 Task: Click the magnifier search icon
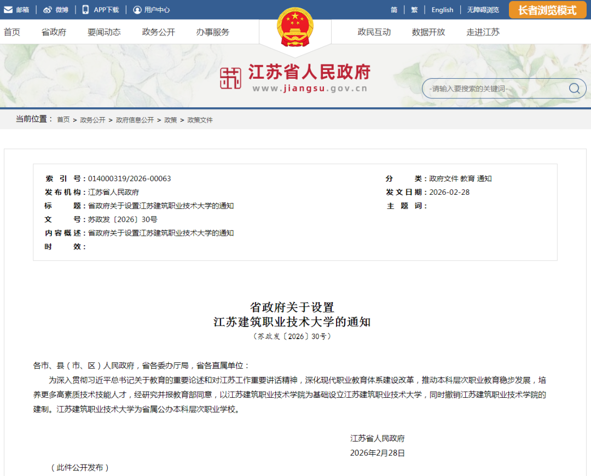point(574,89)
